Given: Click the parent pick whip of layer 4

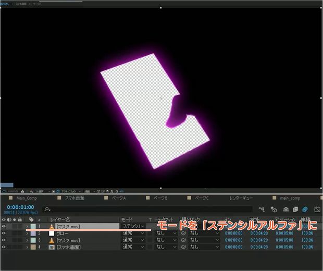Looking at the screenshot, I should tap(183, 247).
